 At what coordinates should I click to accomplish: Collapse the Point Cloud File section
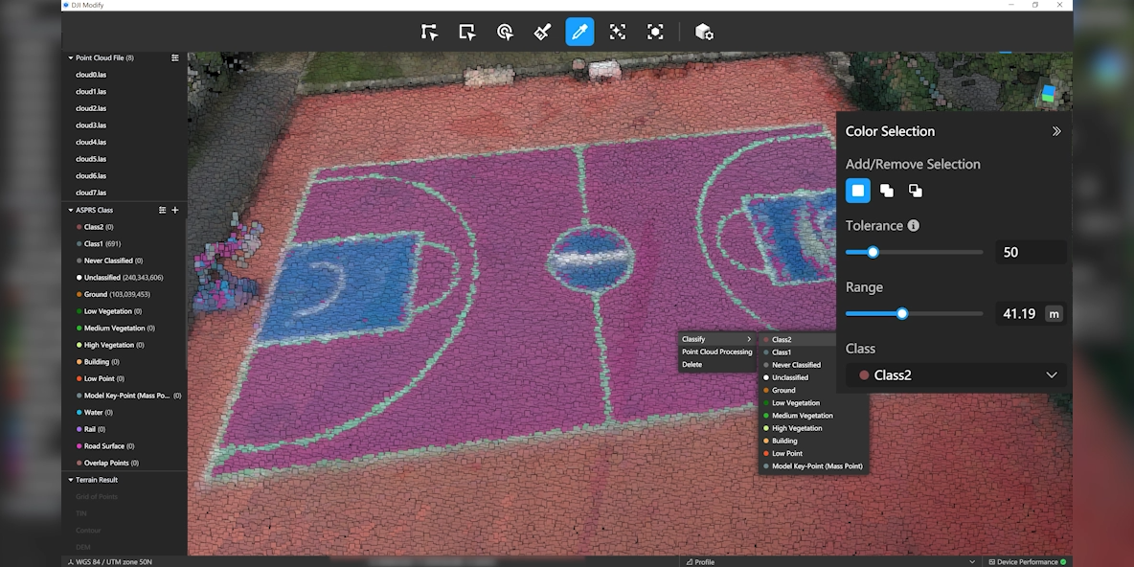tap(71, 58)
